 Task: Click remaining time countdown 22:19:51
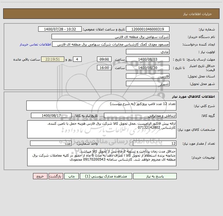[x=53, y=59]
